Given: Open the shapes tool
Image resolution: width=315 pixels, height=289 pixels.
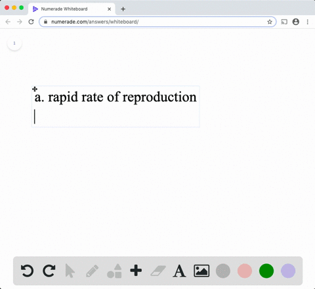Looking at the screenshot, I should [x=114, y=271].
